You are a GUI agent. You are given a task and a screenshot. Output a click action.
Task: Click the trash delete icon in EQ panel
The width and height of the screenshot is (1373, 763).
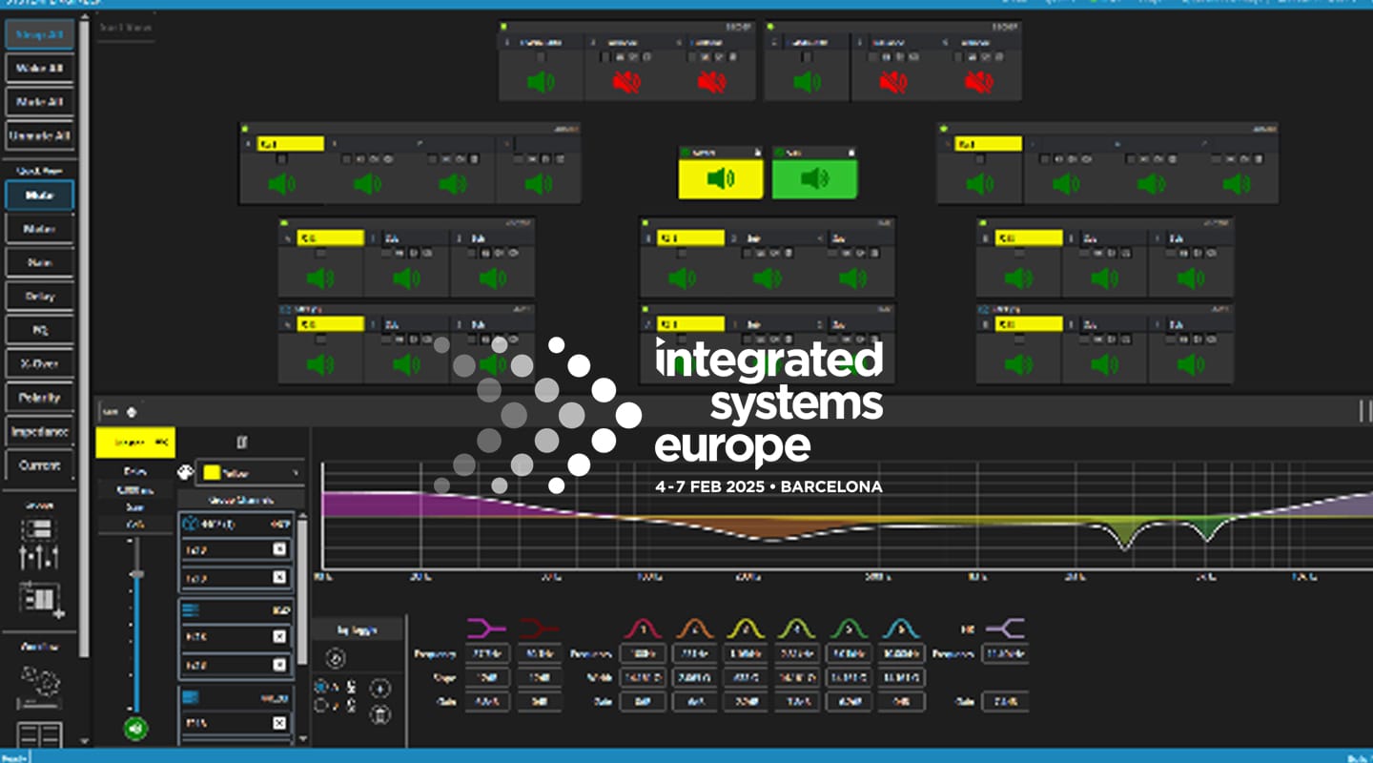pos(379,714)
